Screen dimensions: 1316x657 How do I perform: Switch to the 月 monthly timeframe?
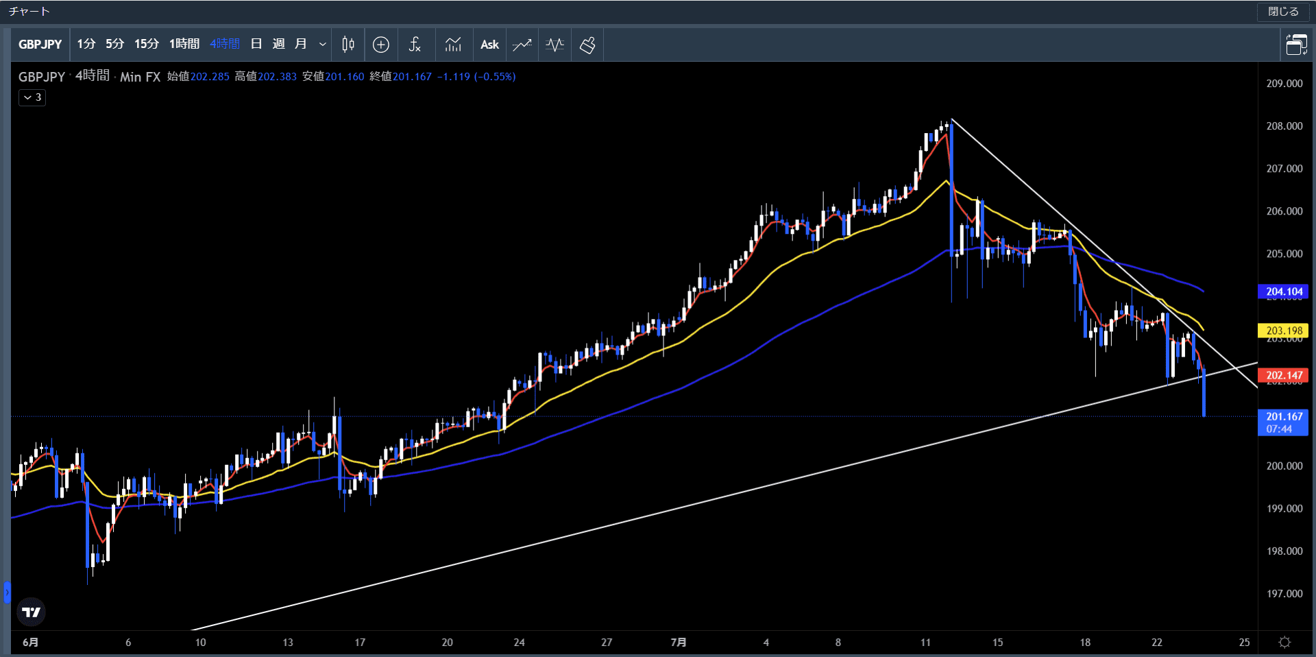pyautogui.click(x=300, y=44)
